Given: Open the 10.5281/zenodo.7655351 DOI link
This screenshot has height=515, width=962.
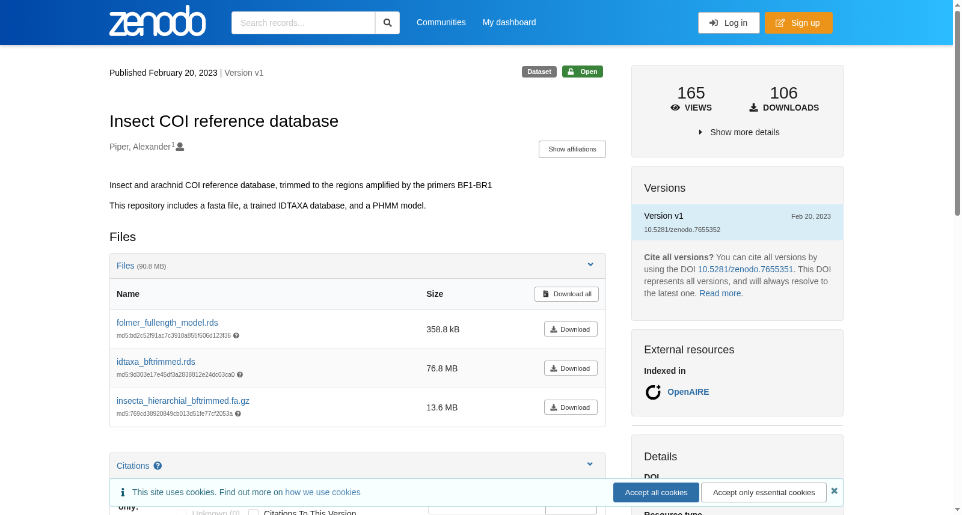Looking at the screenshot, I should (x=746, y=269).
